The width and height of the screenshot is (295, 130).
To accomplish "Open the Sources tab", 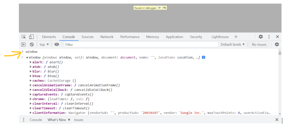I will point(87,37).
